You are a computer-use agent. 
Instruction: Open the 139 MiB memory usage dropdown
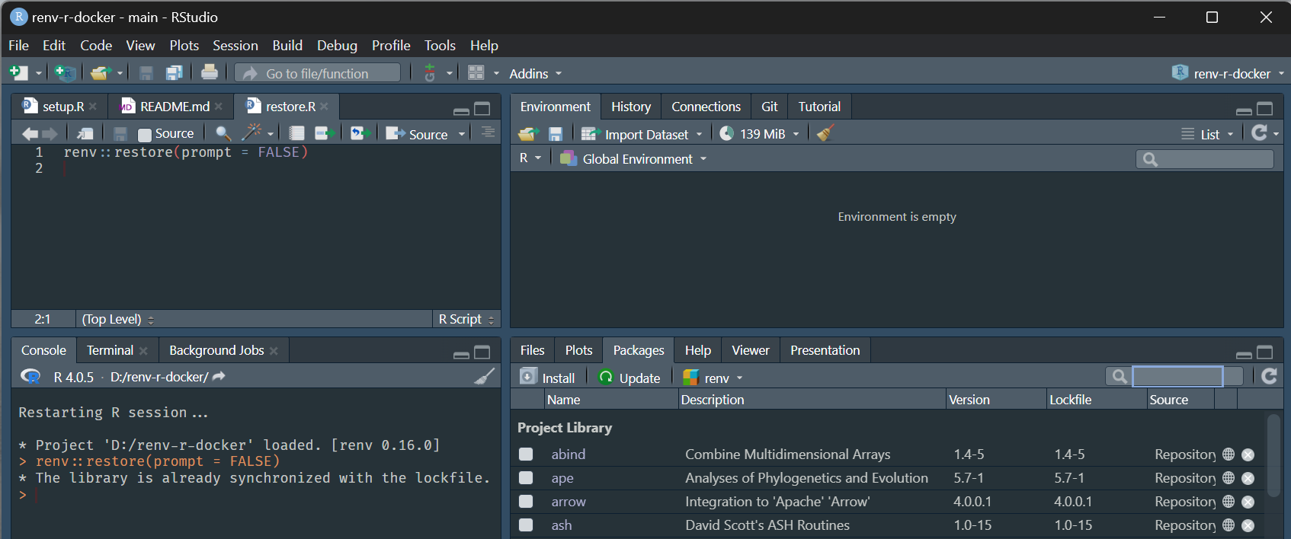click(x=759, y=134)
